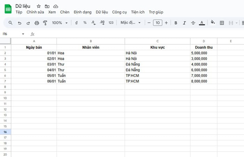The width and height of the screenshot is (244, 157).
Task: Open the Chèn menu
Action: pyautogui.click(x=64, y=12)
